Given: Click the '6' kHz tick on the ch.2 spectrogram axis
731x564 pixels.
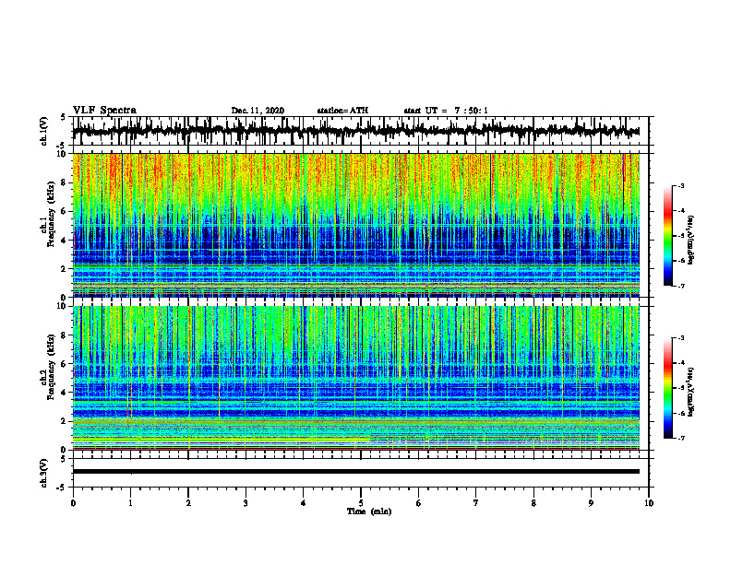Looking at the screenshot, I should [x=65, y=364].
